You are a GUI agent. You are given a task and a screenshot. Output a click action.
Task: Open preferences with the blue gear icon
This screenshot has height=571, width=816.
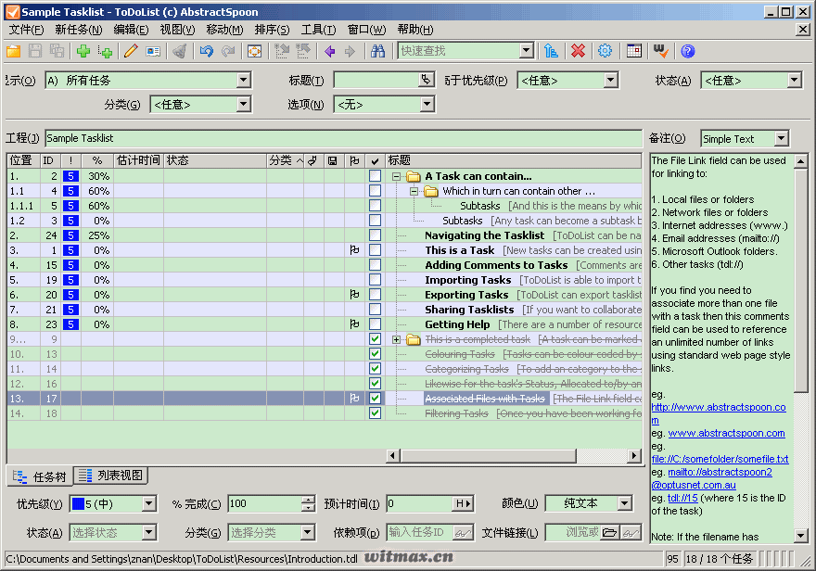(605, 51)
